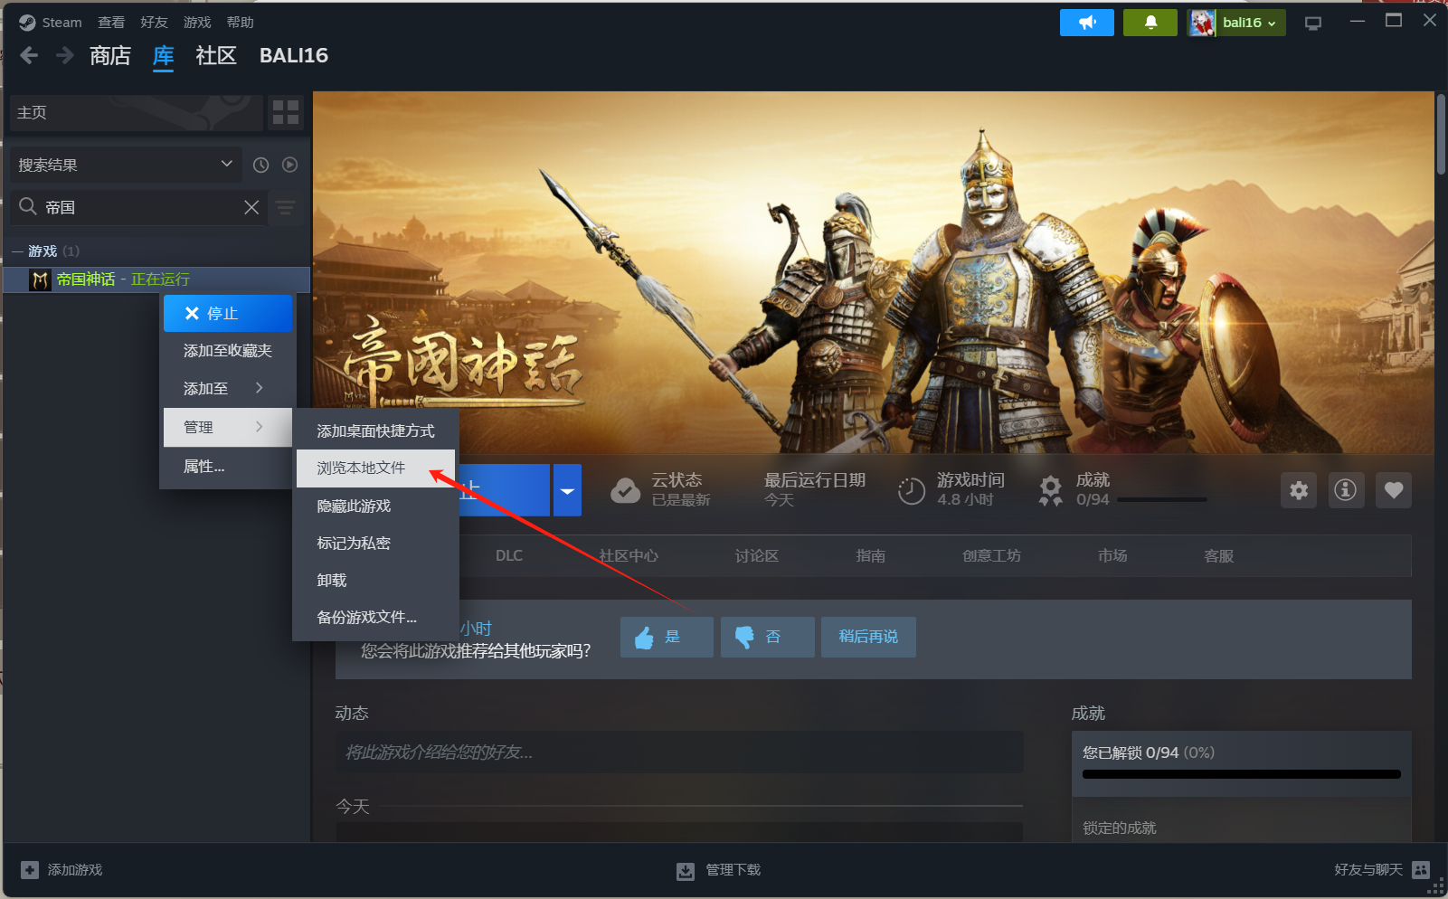Open the bali16 account dropdown
The image size is (1448, 899).
pyautogui.click(x=1251, y=23)
